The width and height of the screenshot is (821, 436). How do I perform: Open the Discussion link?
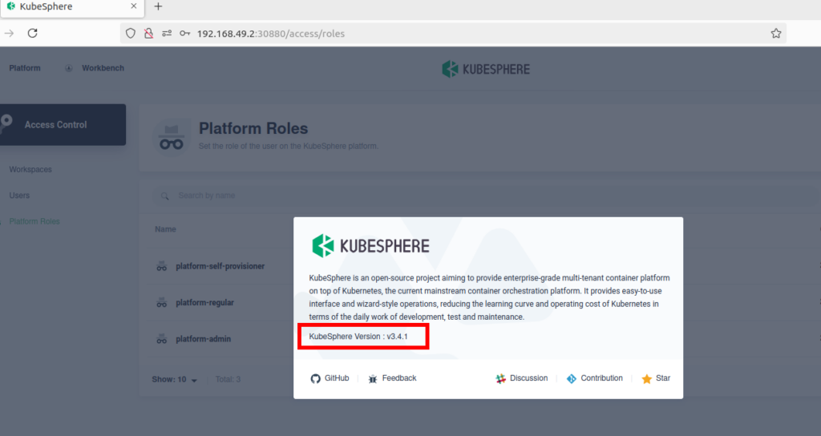[x=528, y=378]
